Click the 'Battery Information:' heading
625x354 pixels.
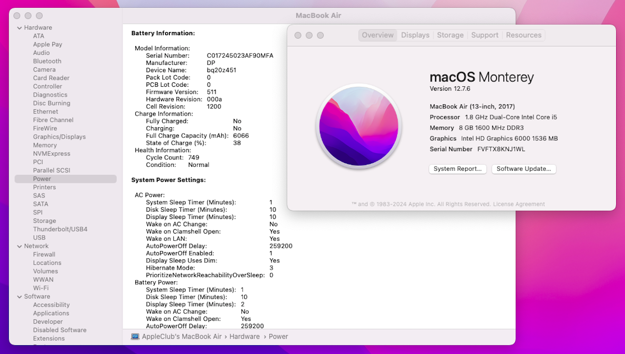(163, 33)
